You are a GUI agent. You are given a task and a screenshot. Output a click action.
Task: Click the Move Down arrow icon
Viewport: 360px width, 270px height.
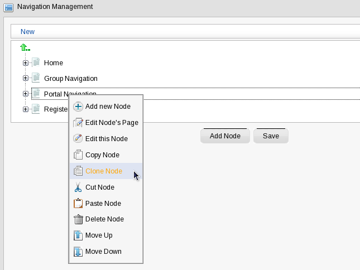[x=78, y=252]
